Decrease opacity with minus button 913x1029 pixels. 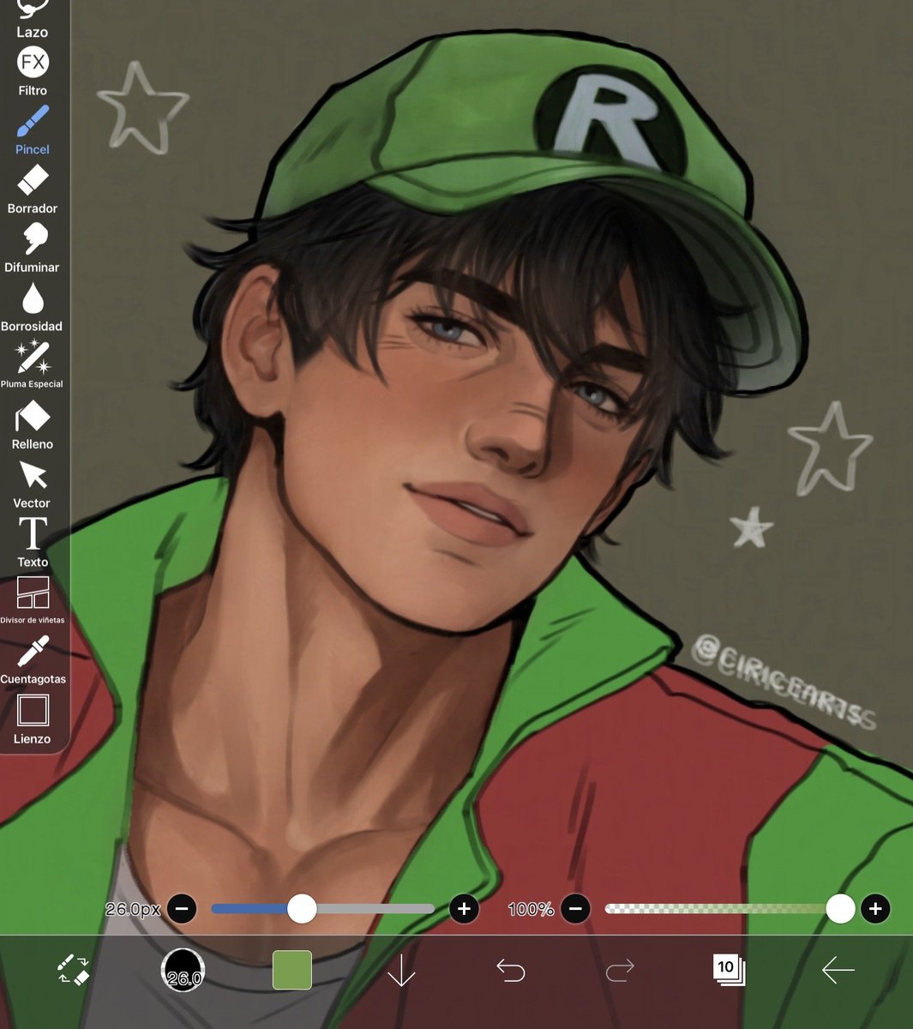[575, 908]
